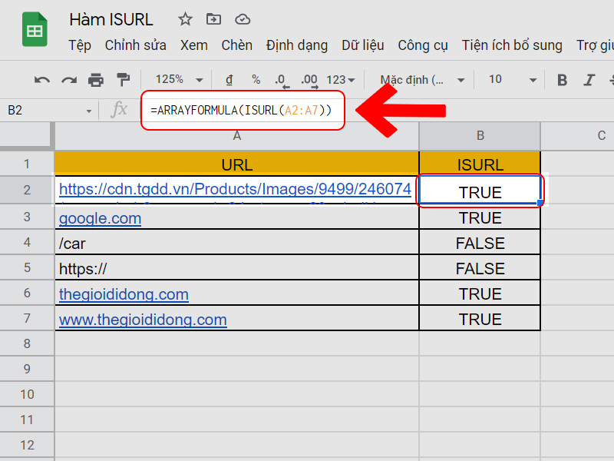
Task: Expand the name box B2 dropdown
Action: click(x=89, y=111)
